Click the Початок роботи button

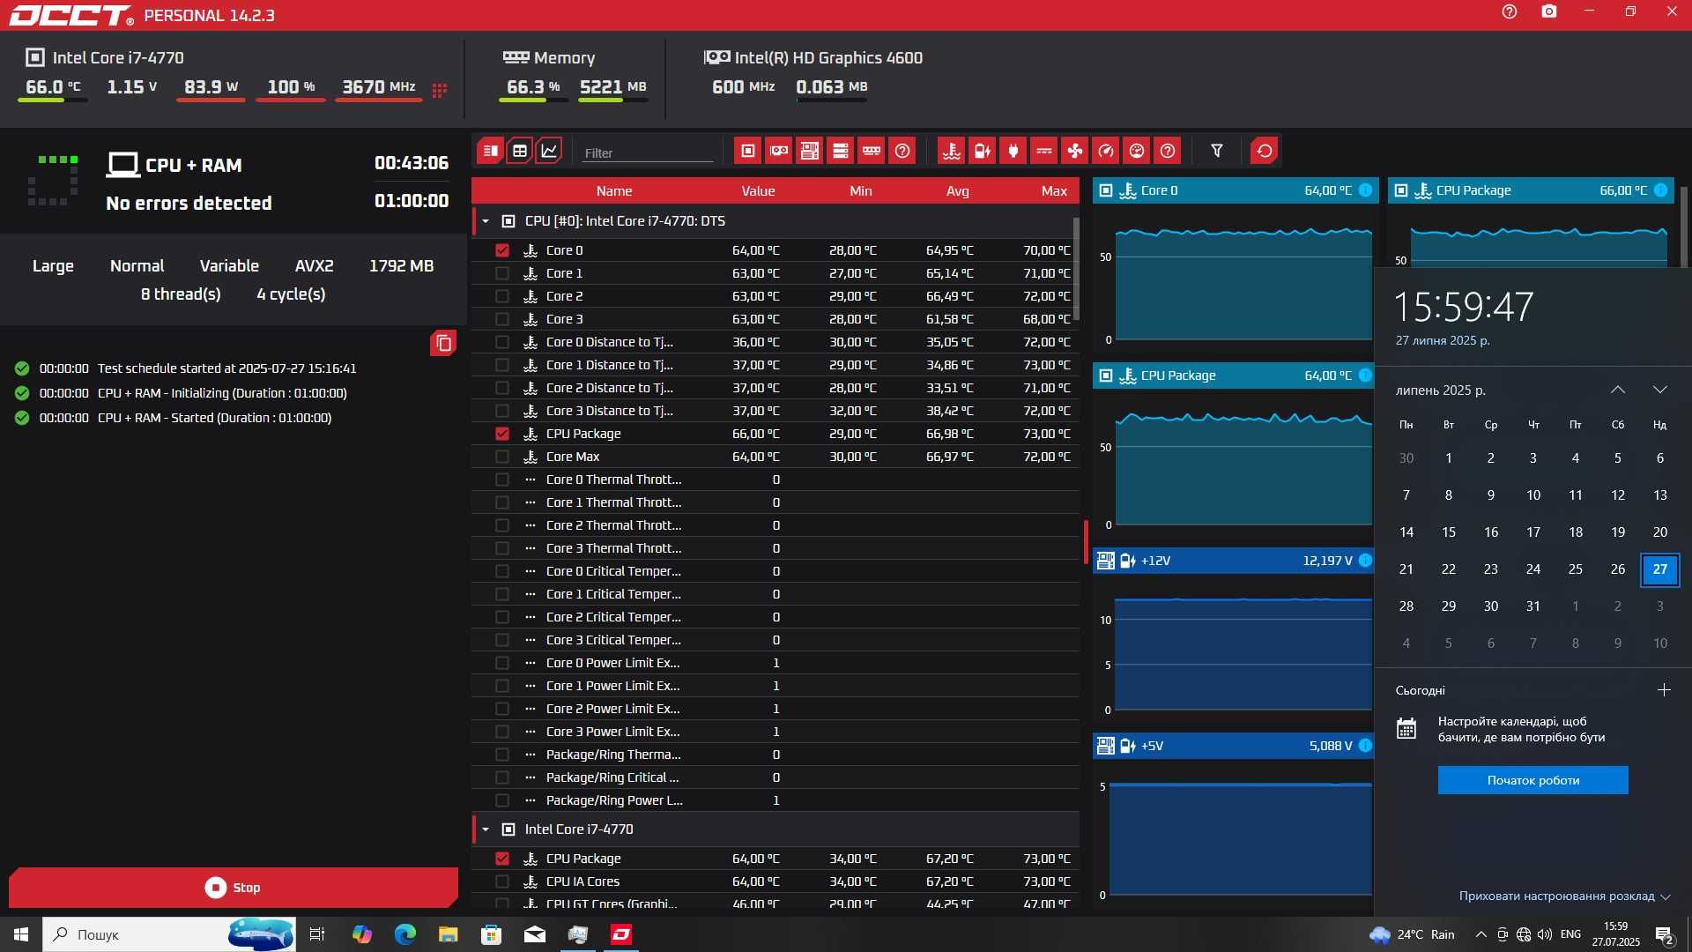point(1533,780)
